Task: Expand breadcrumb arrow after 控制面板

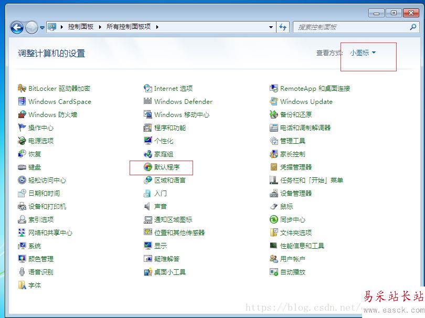Action: pos(100,27)
